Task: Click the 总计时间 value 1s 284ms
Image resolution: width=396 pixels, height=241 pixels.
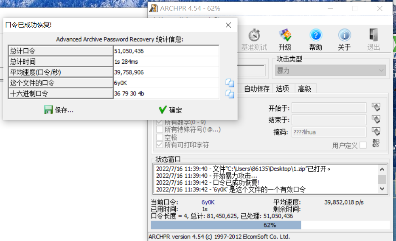Action: pos(126,62)
